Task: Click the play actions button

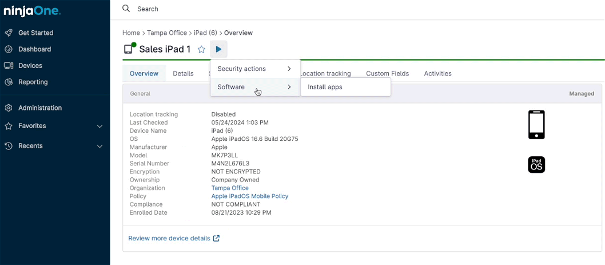Action: point(219,49)
